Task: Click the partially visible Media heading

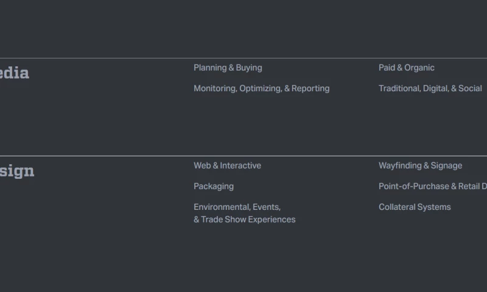Action: pyautogui.click(x=14, y=74)
